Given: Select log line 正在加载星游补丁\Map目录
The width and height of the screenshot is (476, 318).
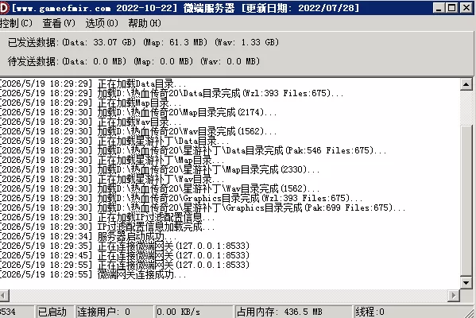Looking at the screenshot, I should coord(112,160).
